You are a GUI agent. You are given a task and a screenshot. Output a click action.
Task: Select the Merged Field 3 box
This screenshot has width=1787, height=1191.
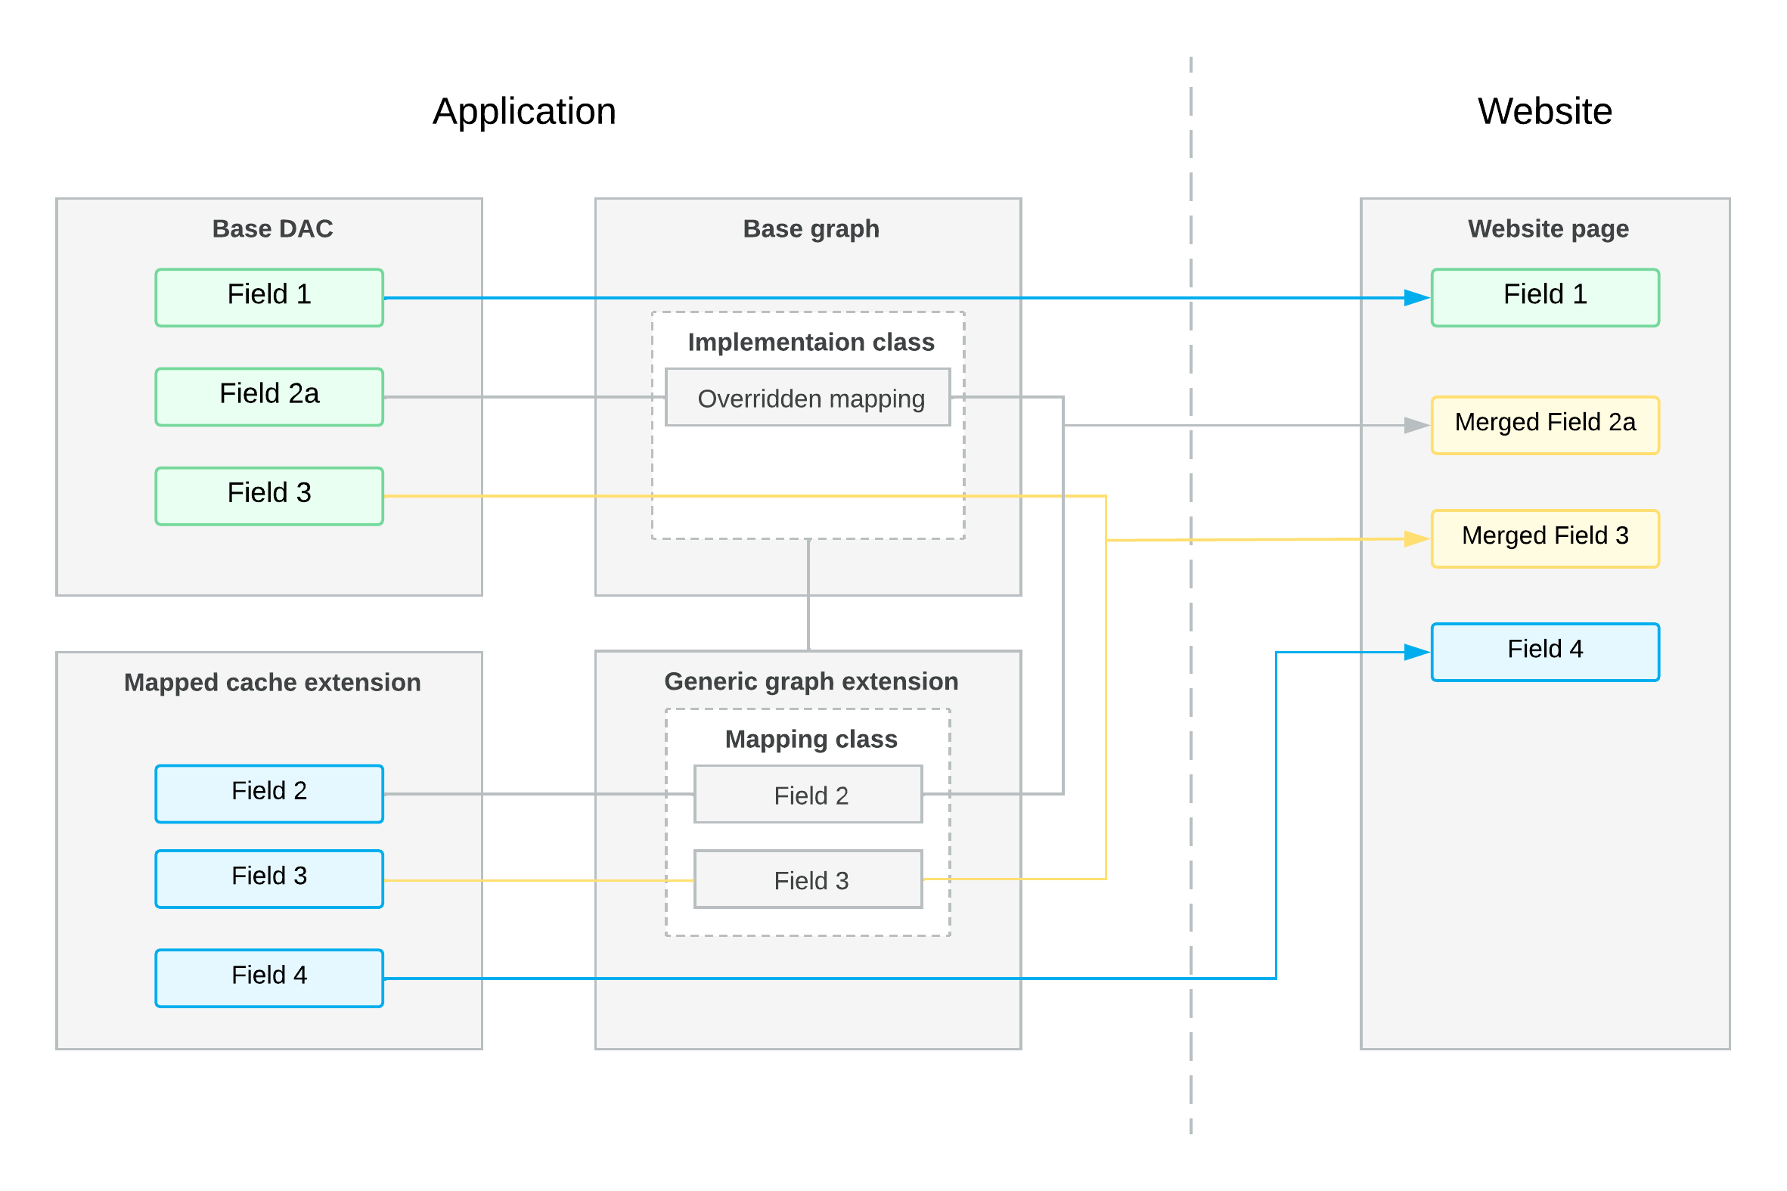[1544, 538]
